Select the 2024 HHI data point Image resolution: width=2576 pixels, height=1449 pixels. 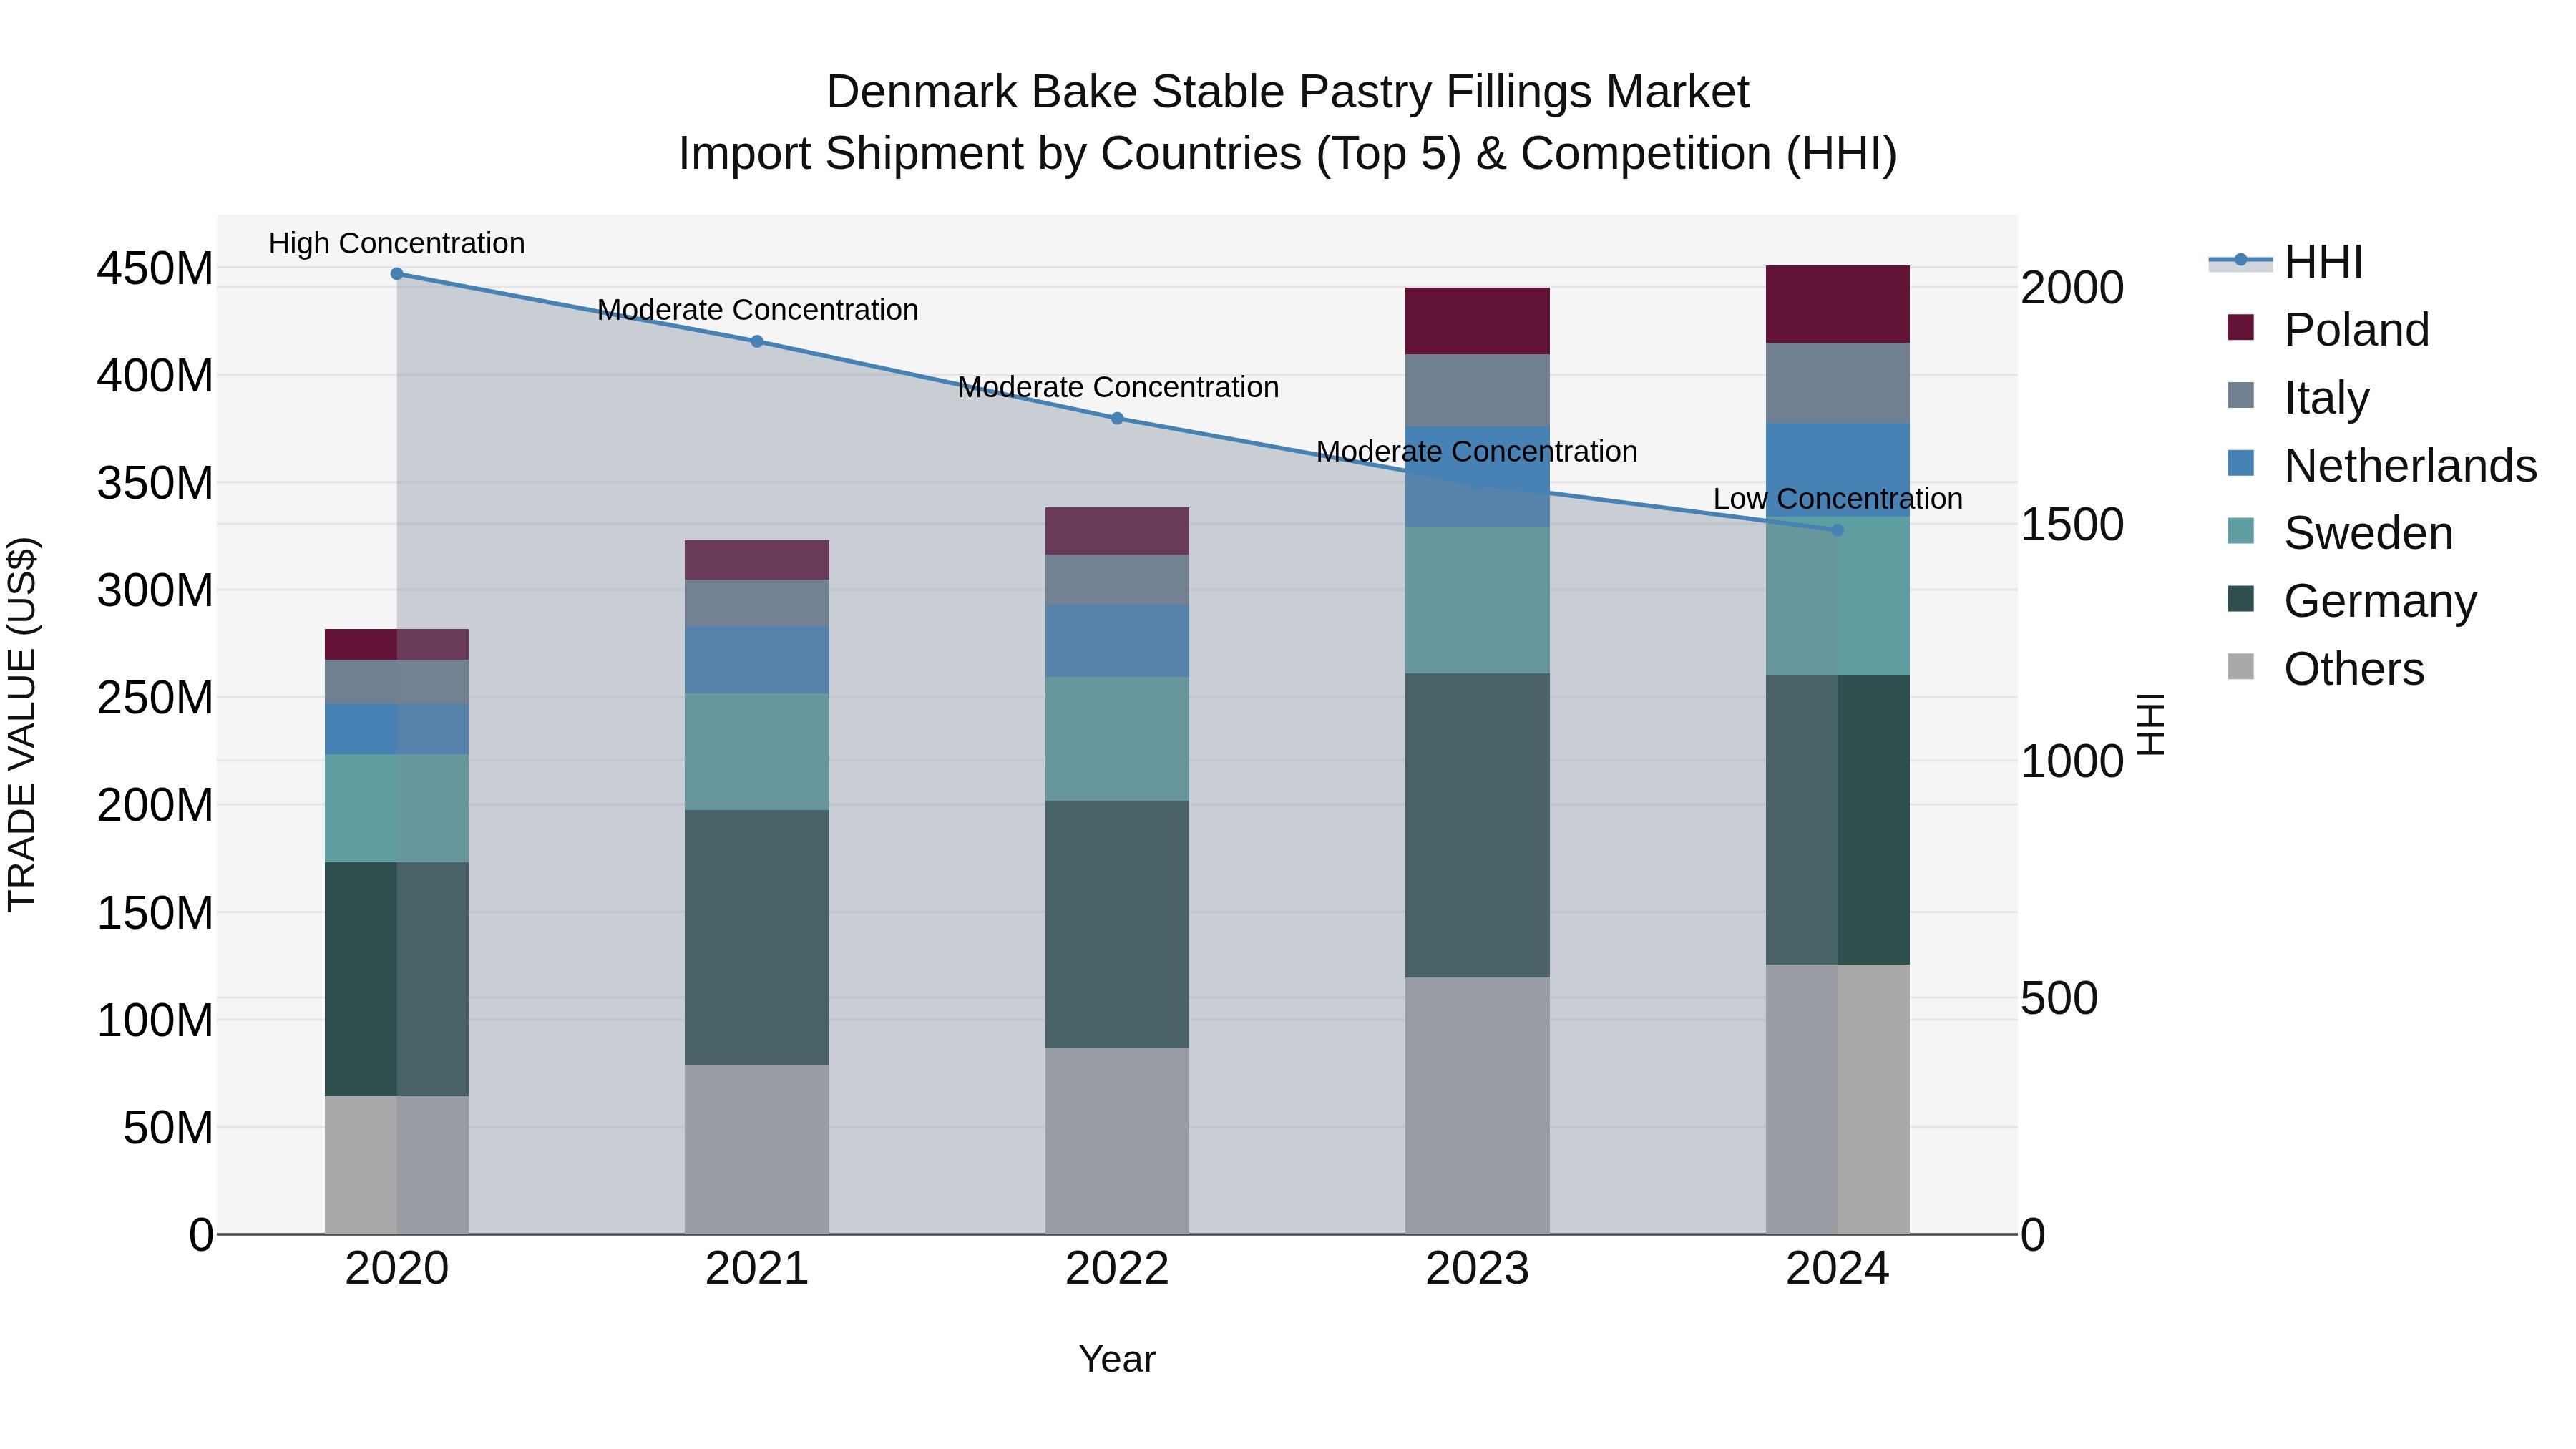click(x=1837, y=531)
